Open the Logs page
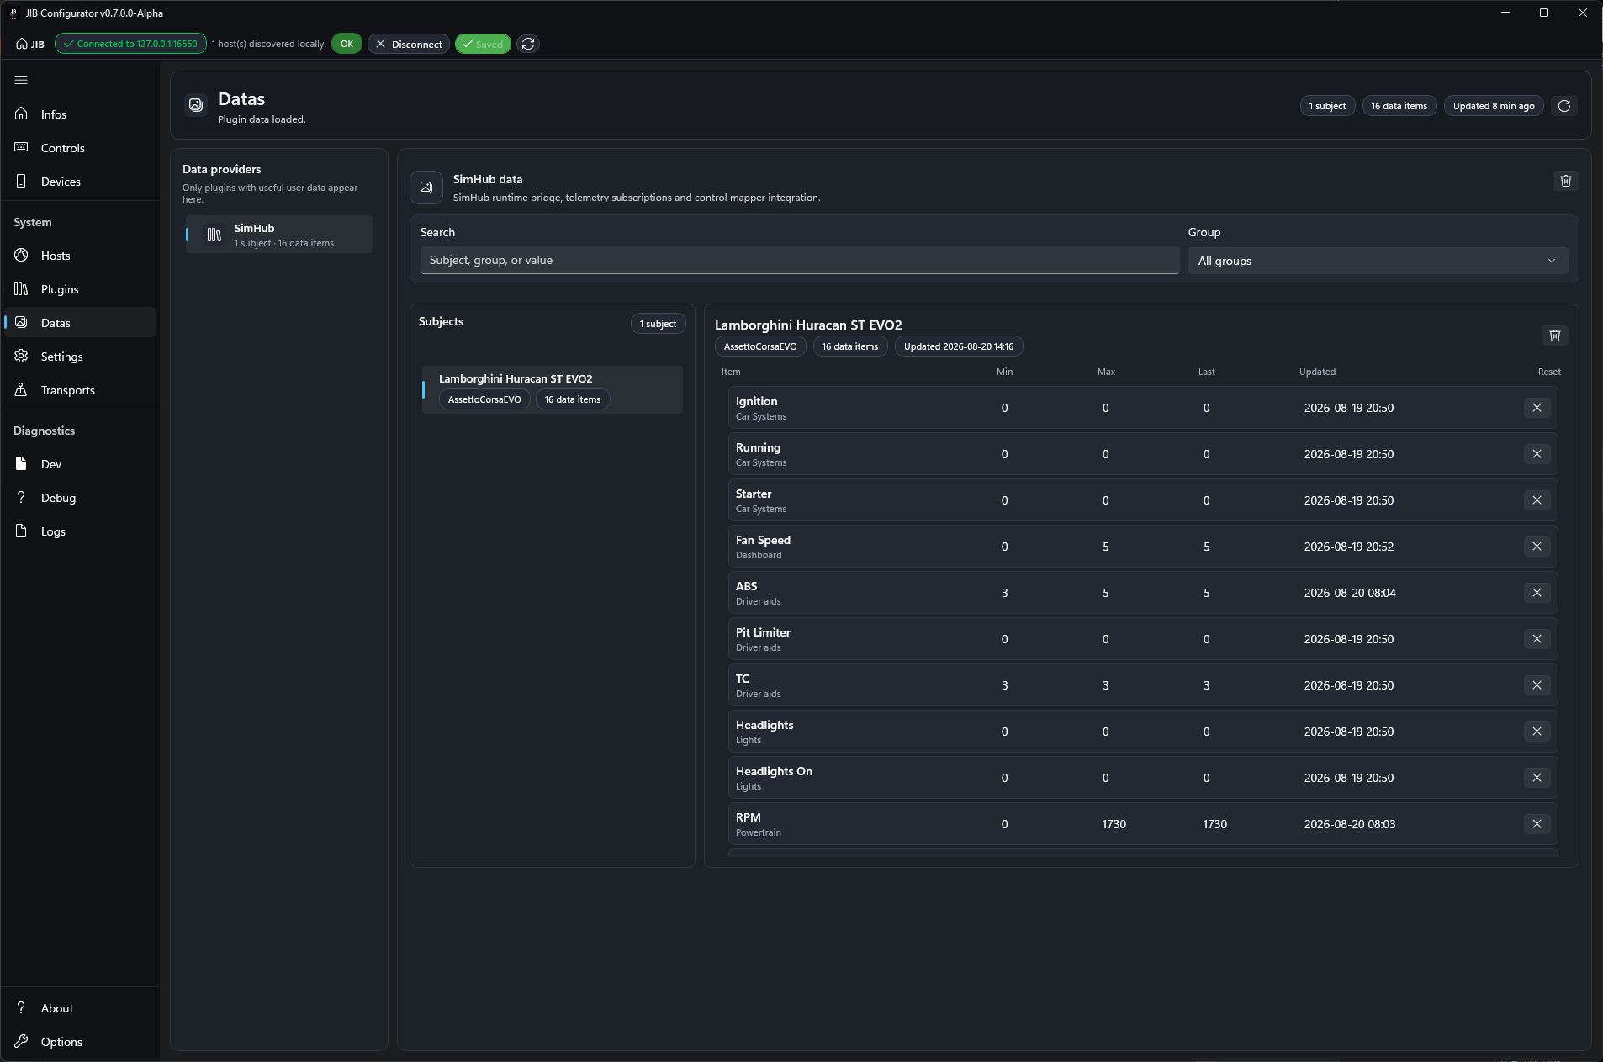The height and width of the screenshot is (1062, 1603). click(x=80, y=531)
